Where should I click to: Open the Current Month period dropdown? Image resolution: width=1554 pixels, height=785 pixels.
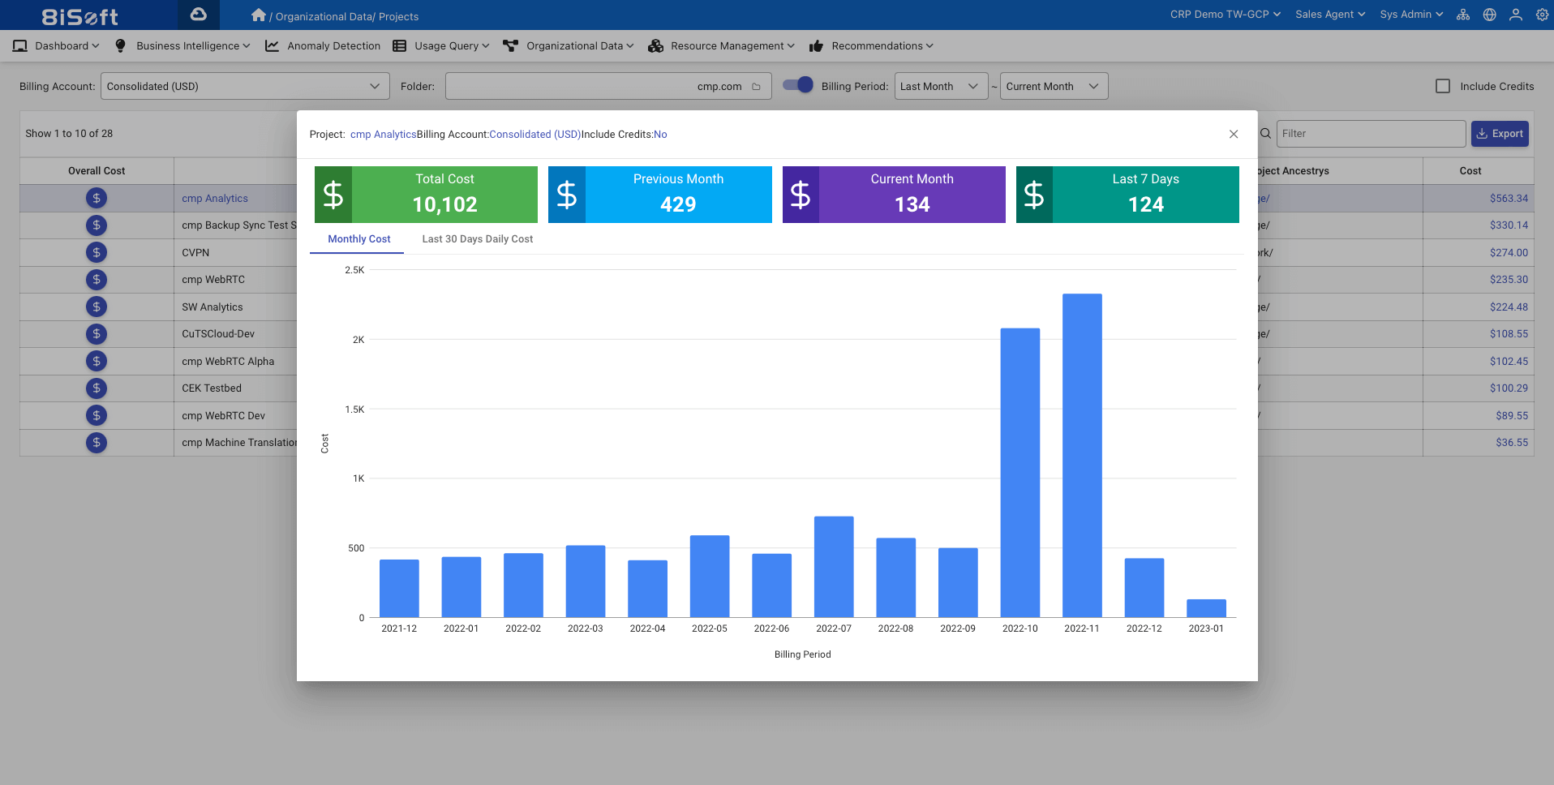click(1054, 86)
